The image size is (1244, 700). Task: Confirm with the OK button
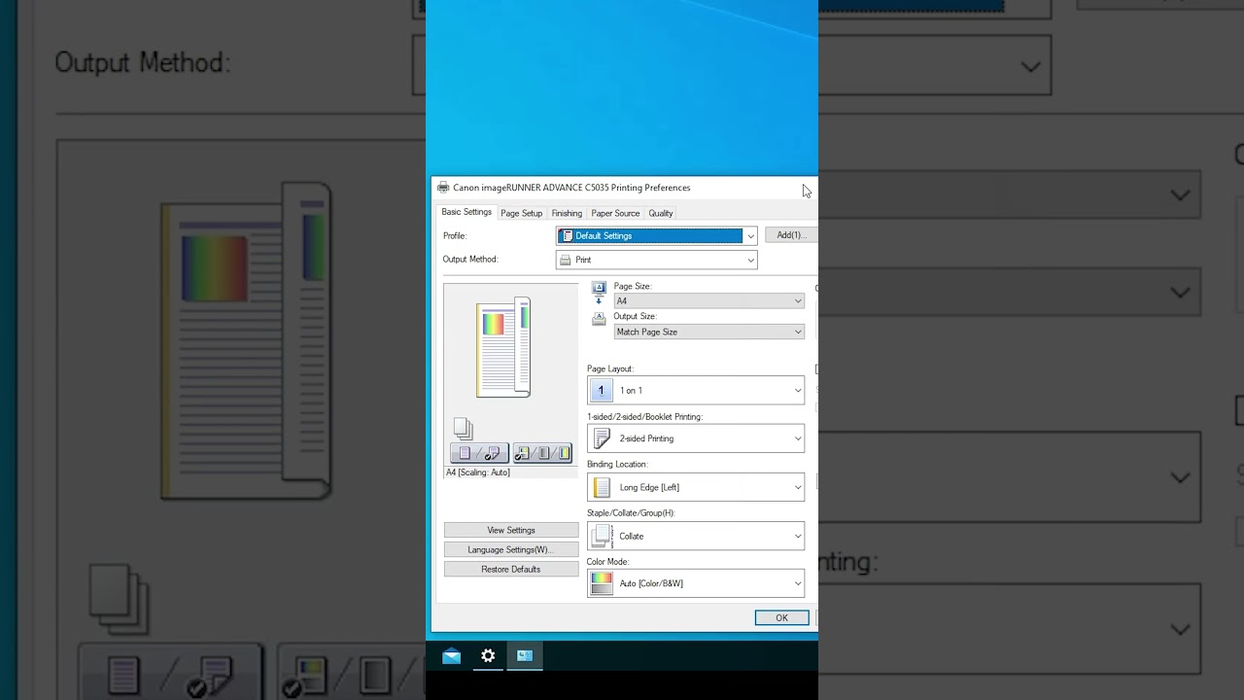coord(781,617)
